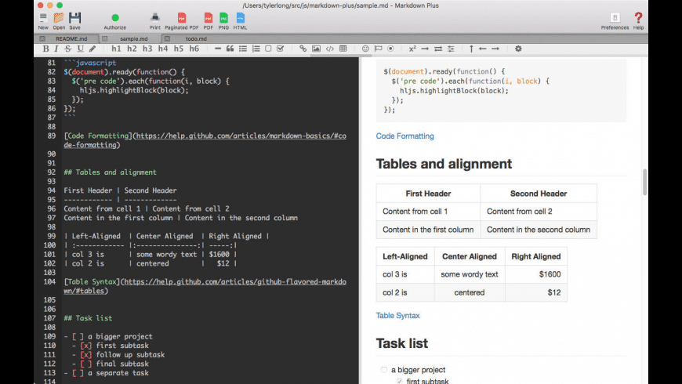Viewport: 682px width, 384px height.
Task: Click the preview pane vertical scrollbar
Action: pyautogui.click(x=645, y=182)
